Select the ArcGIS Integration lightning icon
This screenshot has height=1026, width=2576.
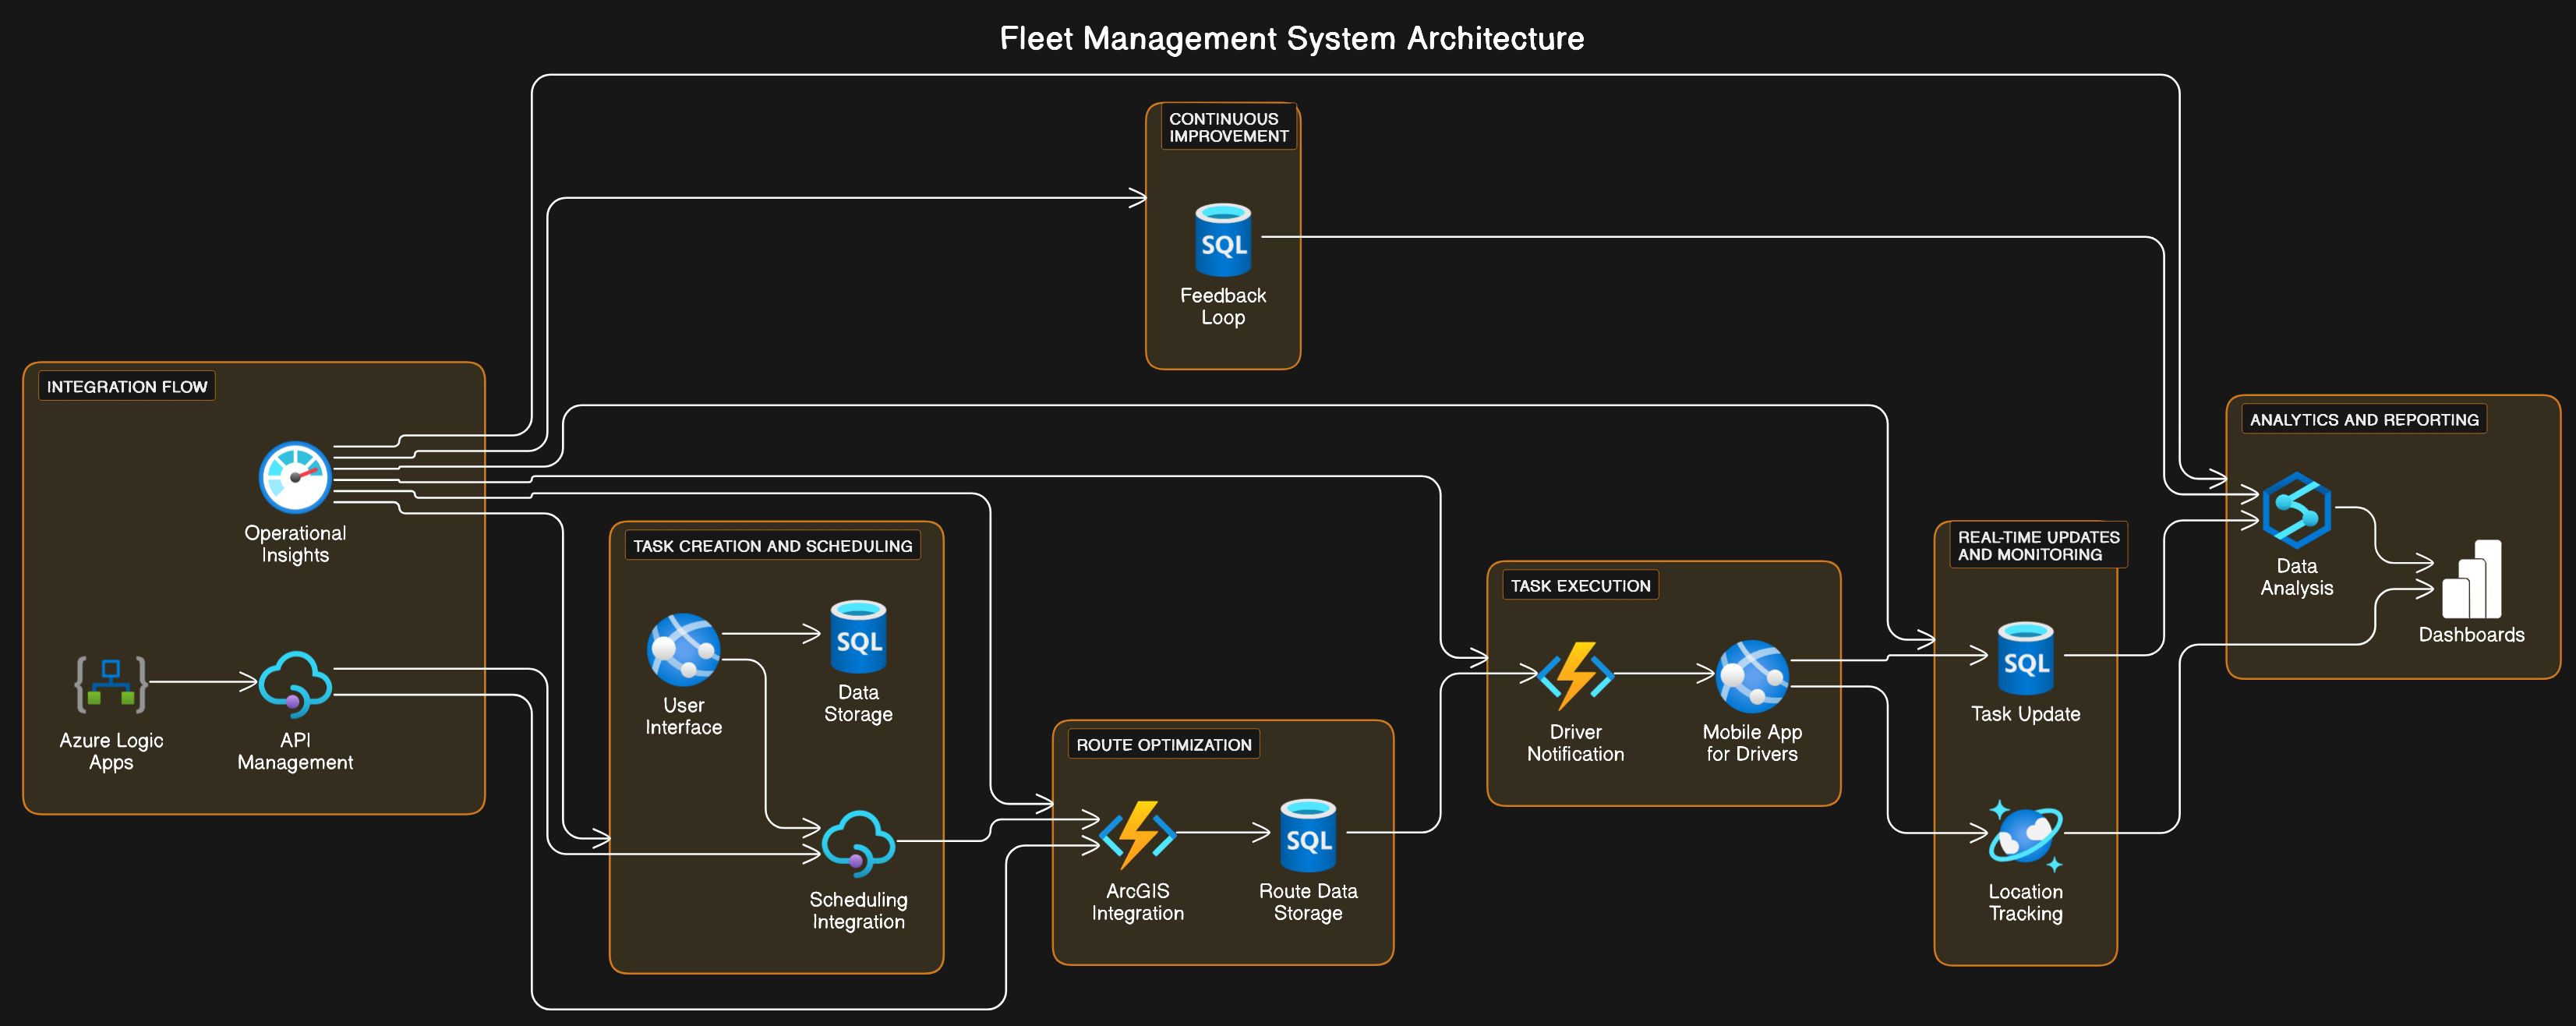[x=1138, y=833]
